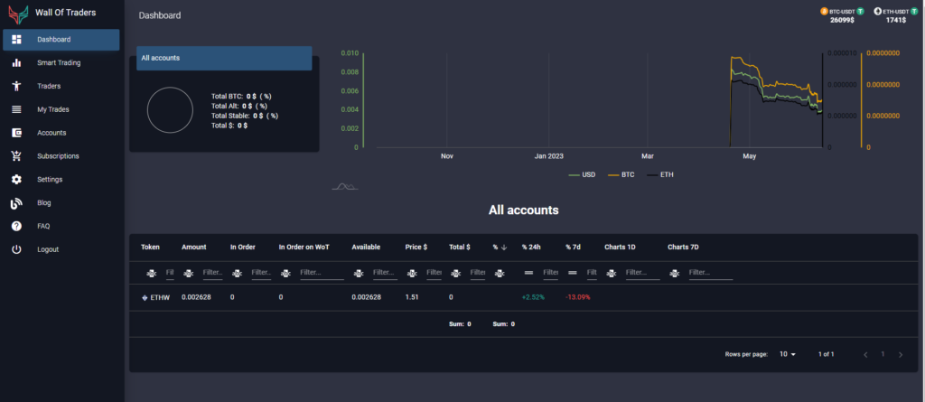Select the All accounts tab
The height and width of the screenshot is (402, 925).
tap(224, 58)
